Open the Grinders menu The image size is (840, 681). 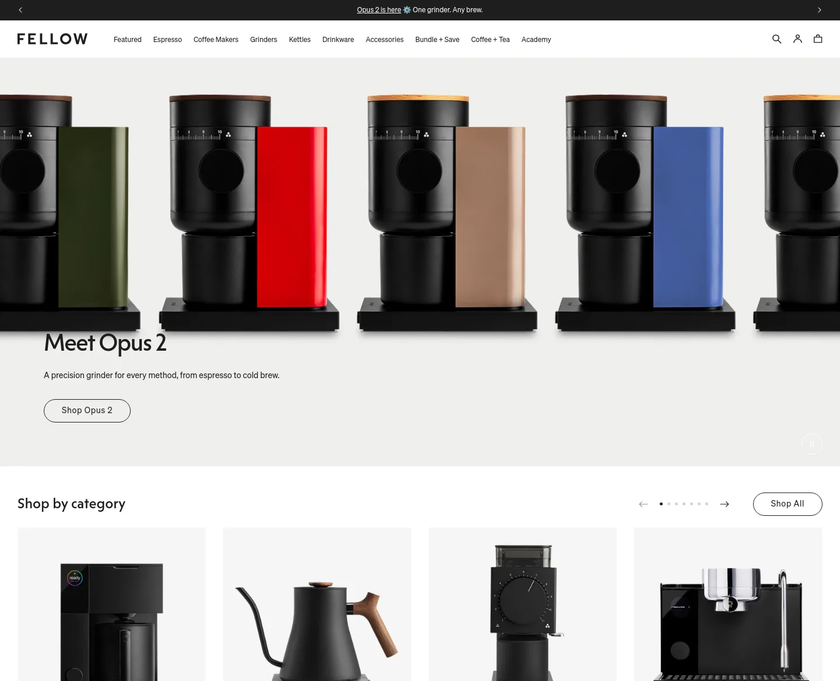264,40
